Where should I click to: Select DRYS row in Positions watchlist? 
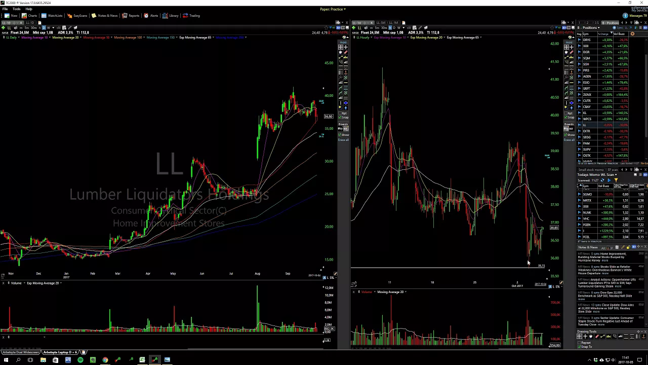[x=603, y=40]
